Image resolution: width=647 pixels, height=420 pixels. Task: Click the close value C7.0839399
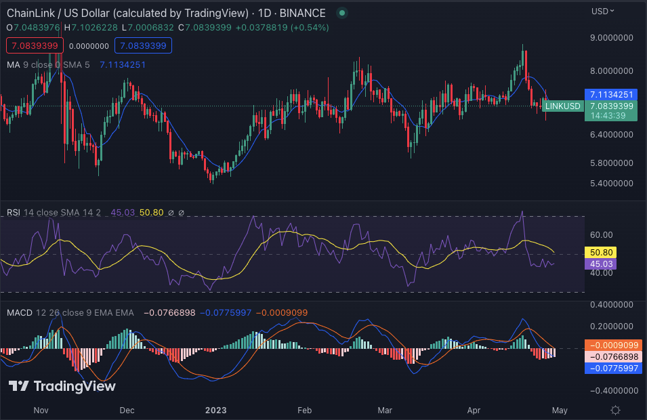[205, 28]
